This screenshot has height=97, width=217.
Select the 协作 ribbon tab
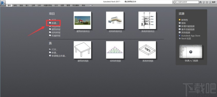56,5
